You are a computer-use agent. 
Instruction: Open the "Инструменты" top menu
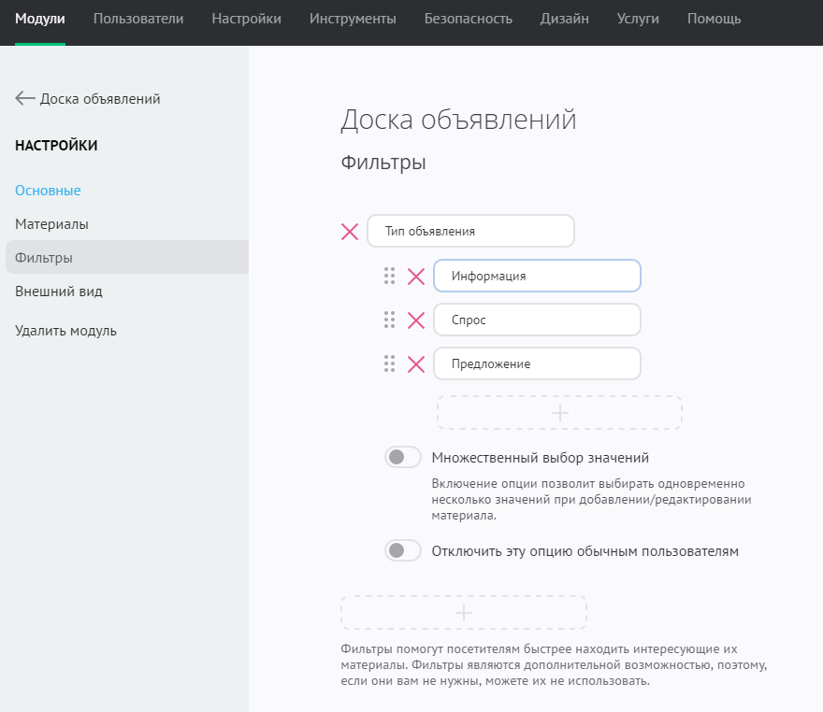(353, 19)
